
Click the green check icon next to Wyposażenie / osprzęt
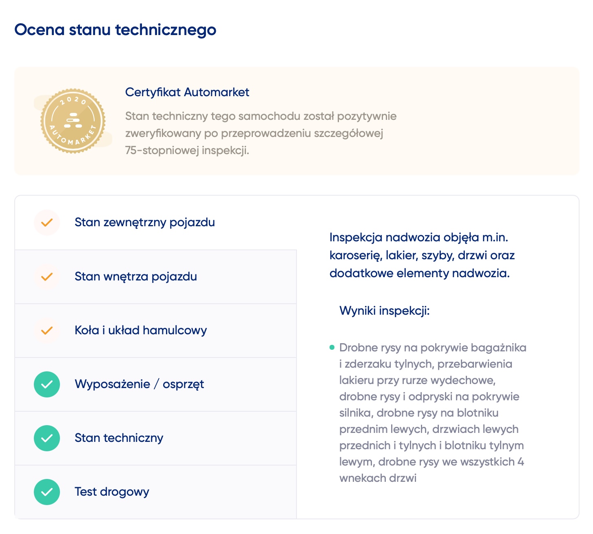point(47,384)
